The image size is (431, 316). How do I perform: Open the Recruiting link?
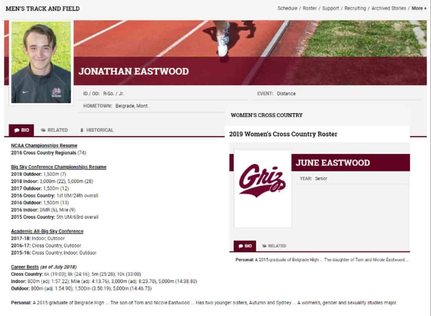point(355,8)
